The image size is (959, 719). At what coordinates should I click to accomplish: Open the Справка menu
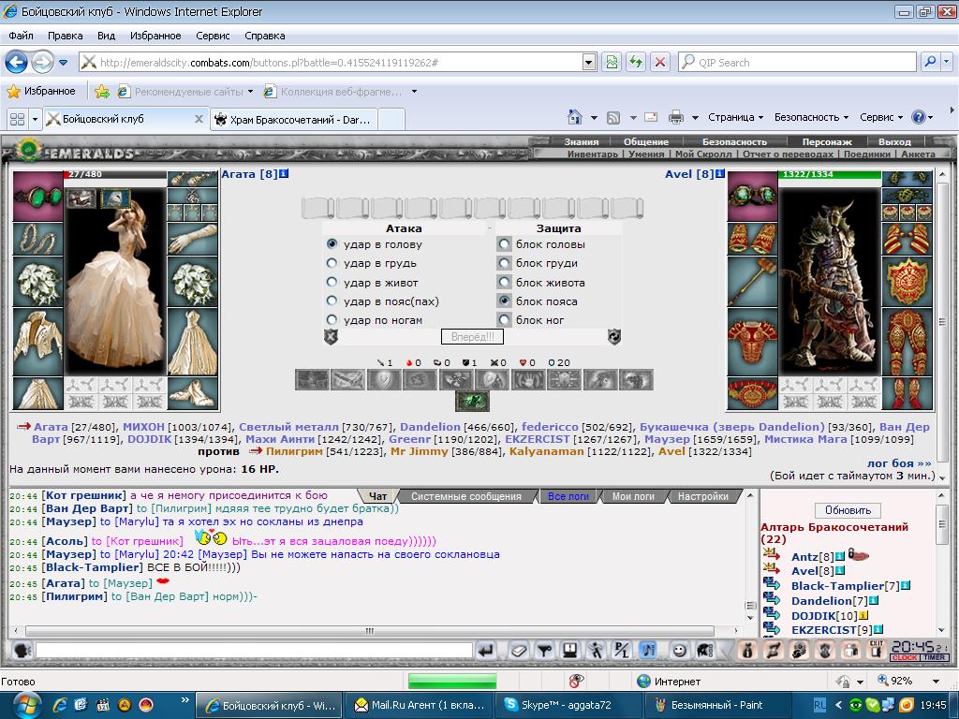coord(265,36)
